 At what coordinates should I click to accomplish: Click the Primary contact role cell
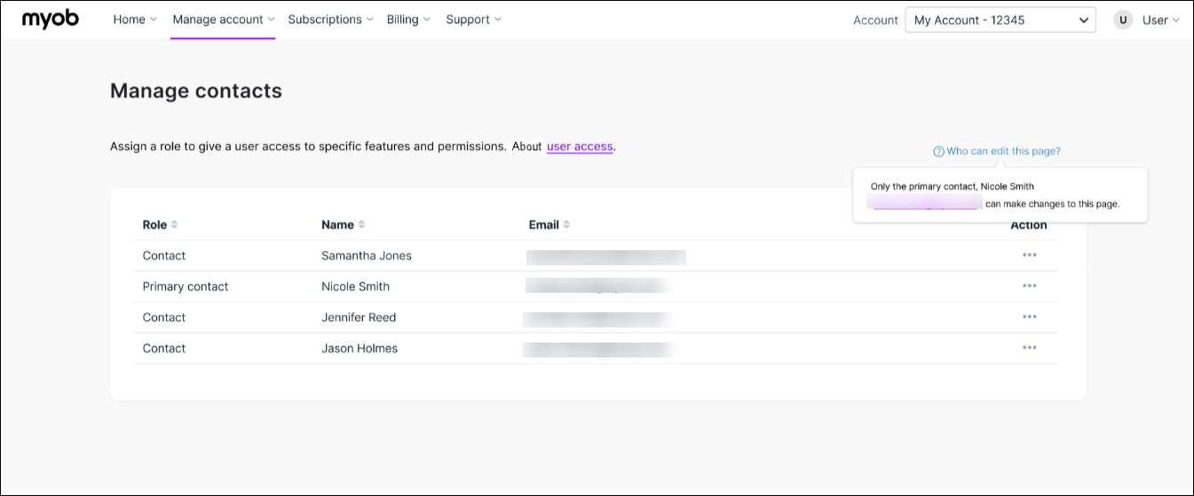186,287
